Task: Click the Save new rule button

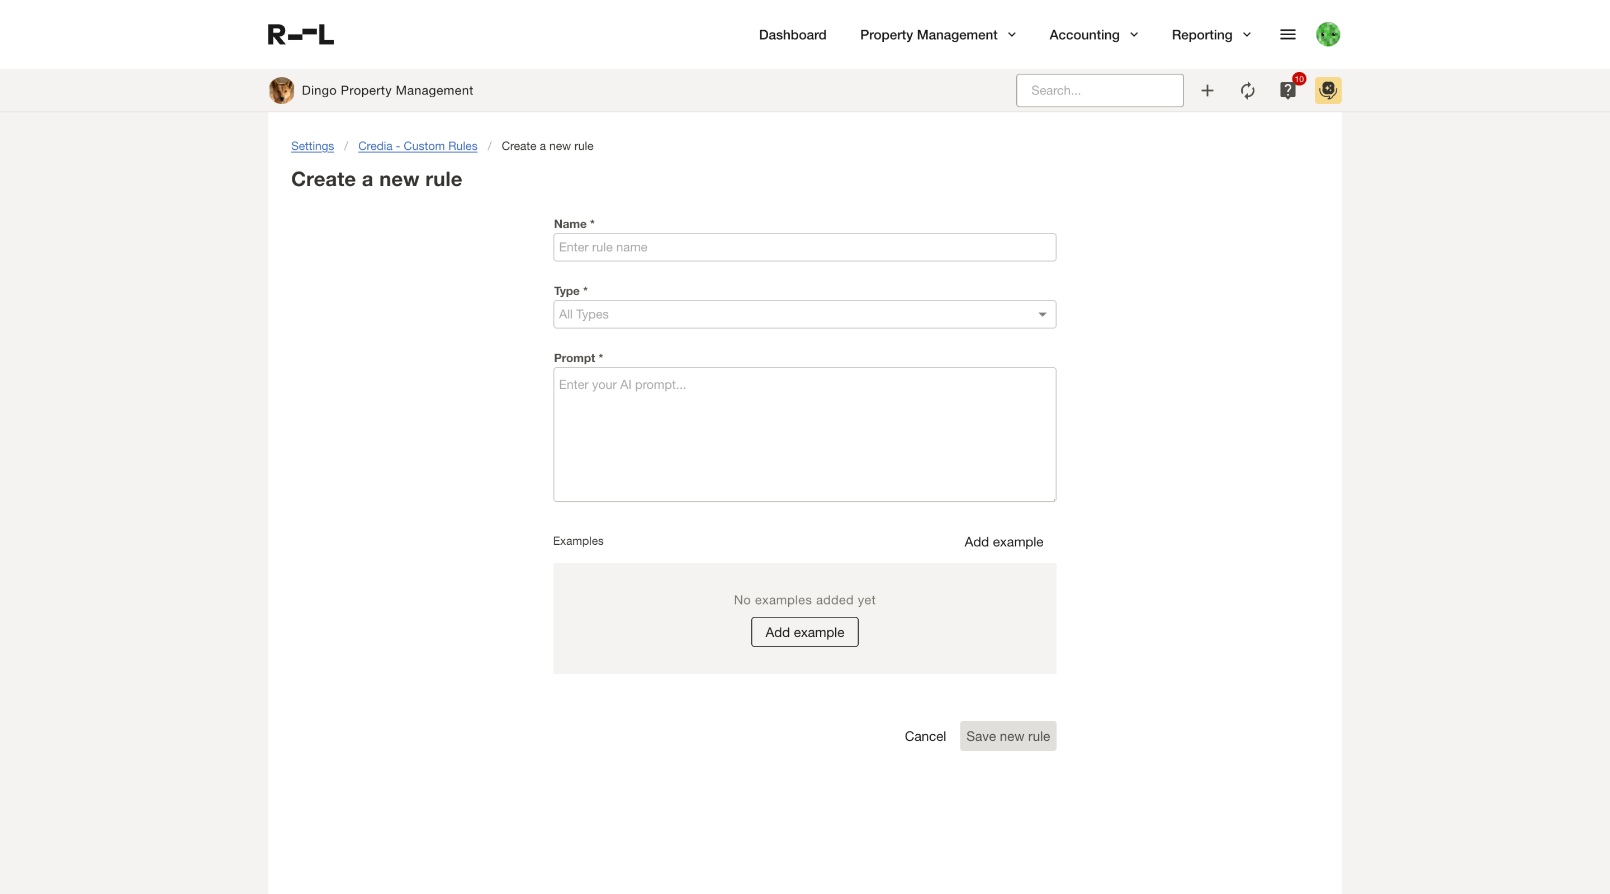Action: tap(1007, 736)
